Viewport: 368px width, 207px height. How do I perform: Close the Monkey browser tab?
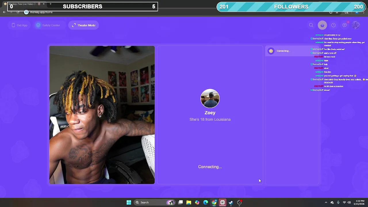[x=44, y=4]
